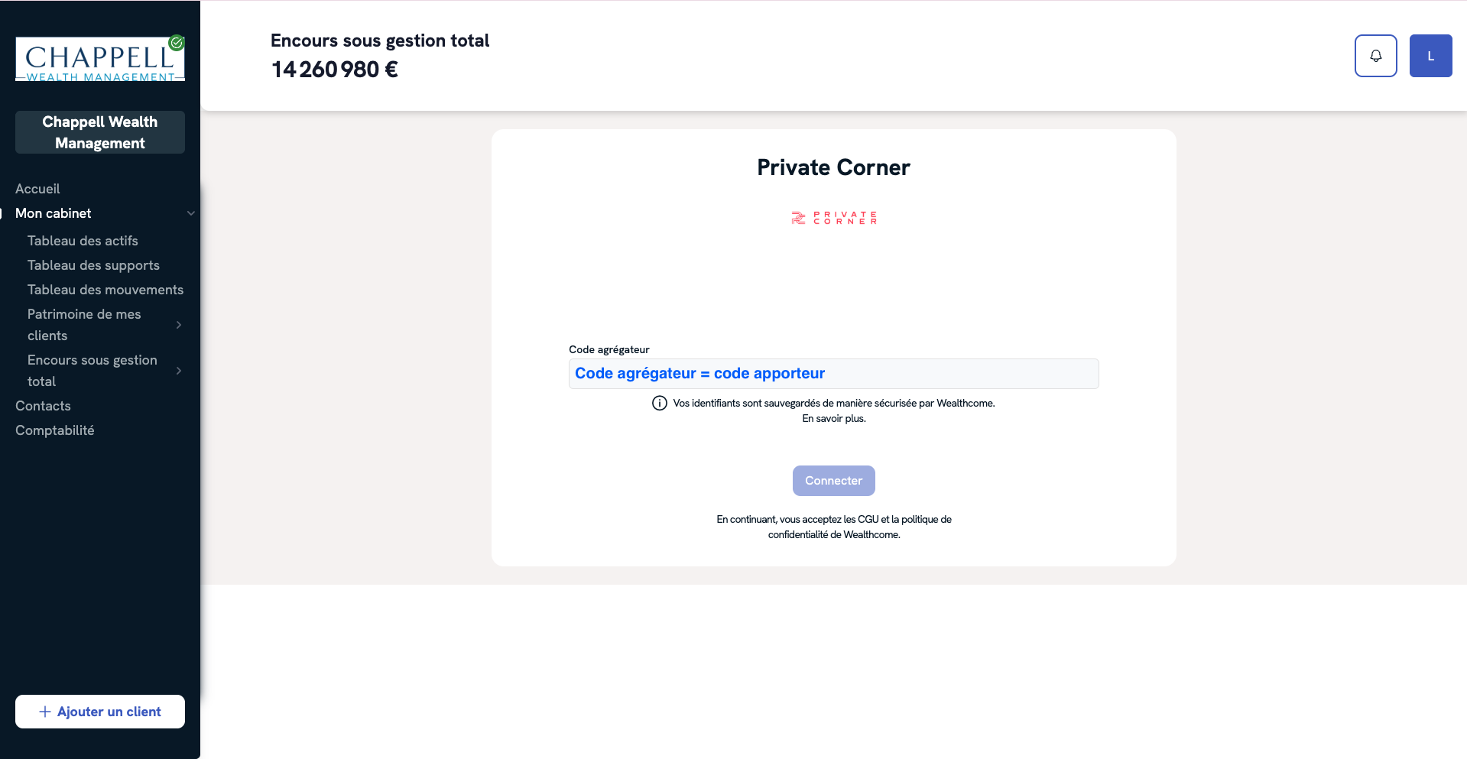Click the Chappell Wealth Management logo

[99, 59]
